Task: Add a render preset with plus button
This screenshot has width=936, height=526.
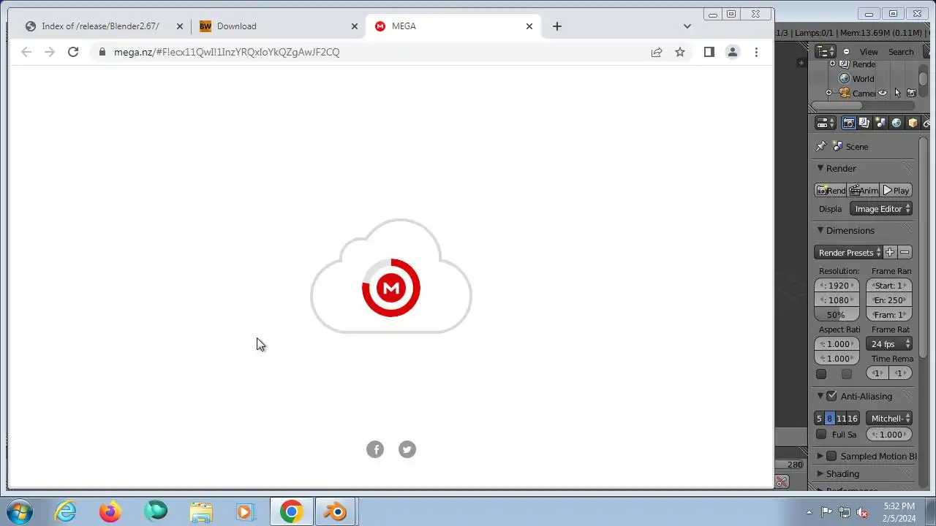Action: [890, 252]
